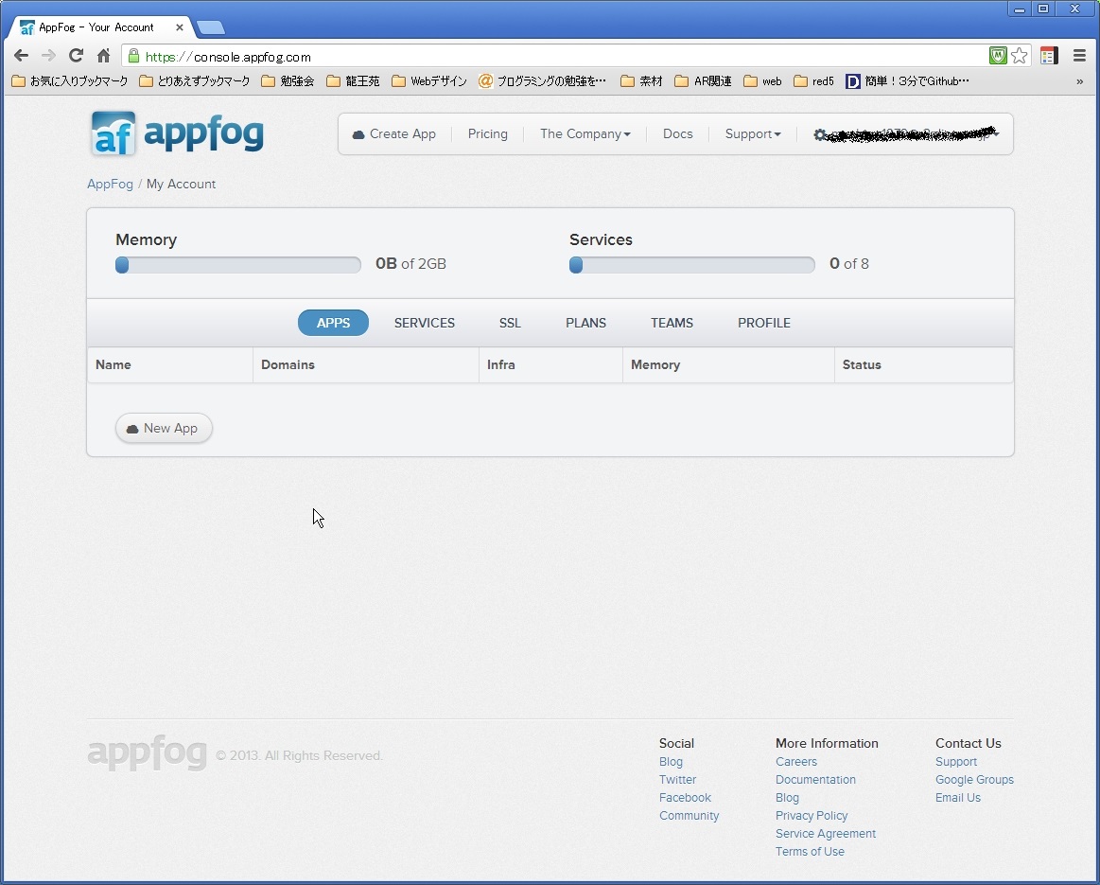Click the Email Us link
1100x885 pixels.
tap(957, 798)
